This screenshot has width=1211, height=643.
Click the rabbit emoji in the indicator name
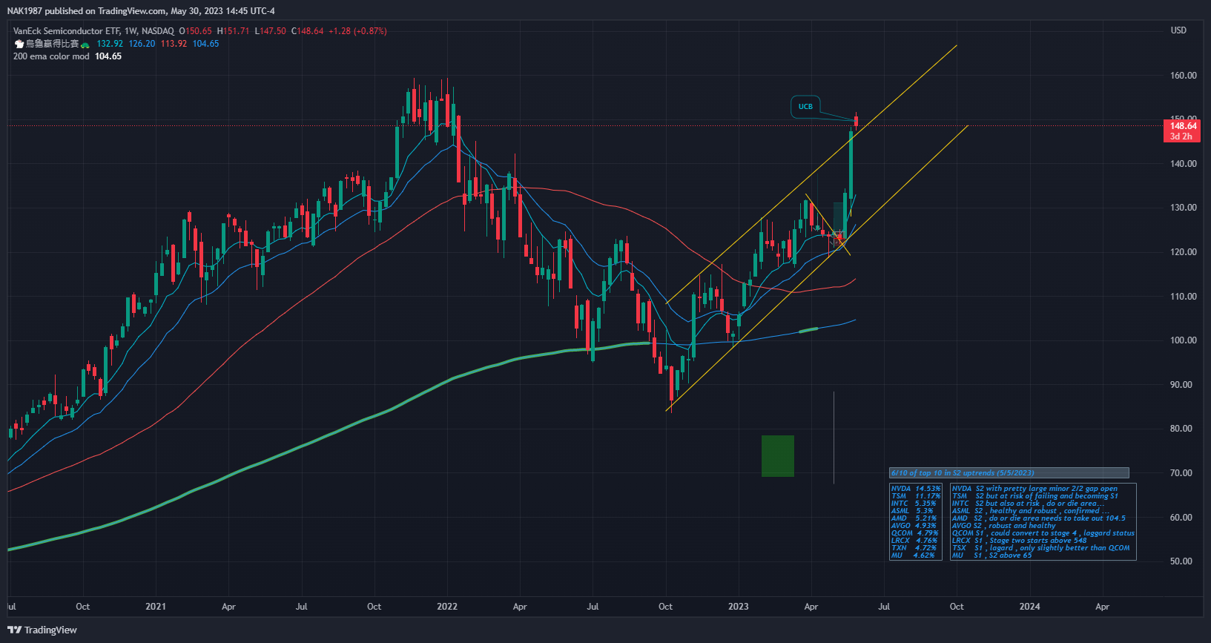[19, 44]
